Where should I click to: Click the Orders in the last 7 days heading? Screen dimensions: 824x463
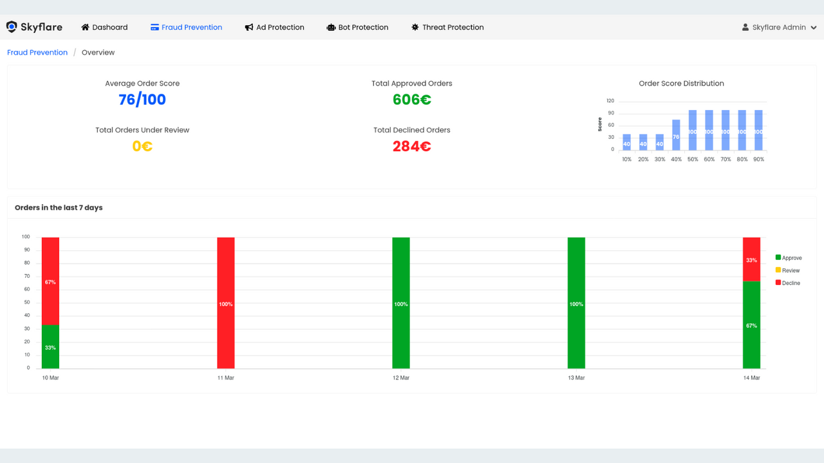[59, 208]
